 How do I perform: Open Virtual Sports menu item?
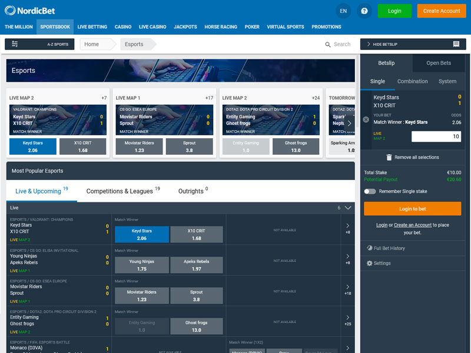point(286,26)
